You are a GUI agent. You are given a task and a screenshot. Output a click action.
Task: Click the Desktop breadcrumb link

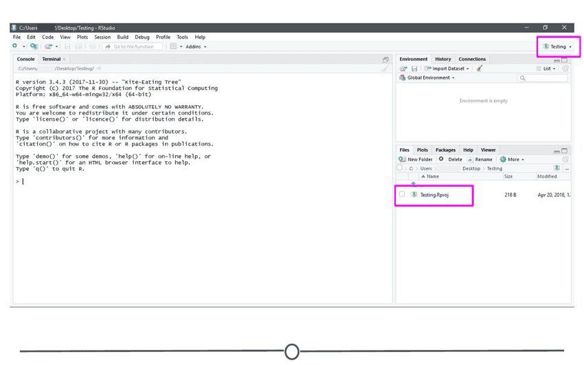(471, 169)
